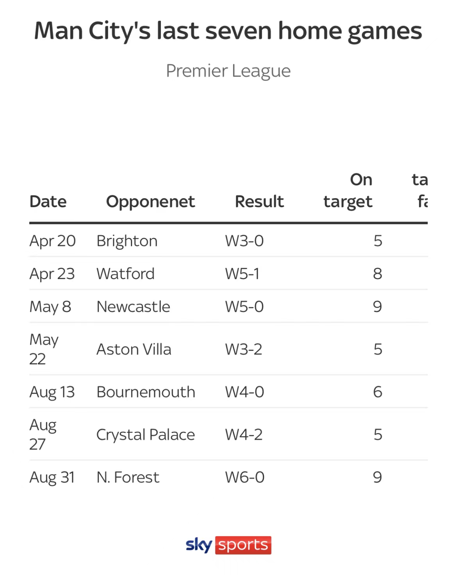457x587 pixels.
Task: Select the Bournemouth opponent cell
Action: (x=146, y=392)
